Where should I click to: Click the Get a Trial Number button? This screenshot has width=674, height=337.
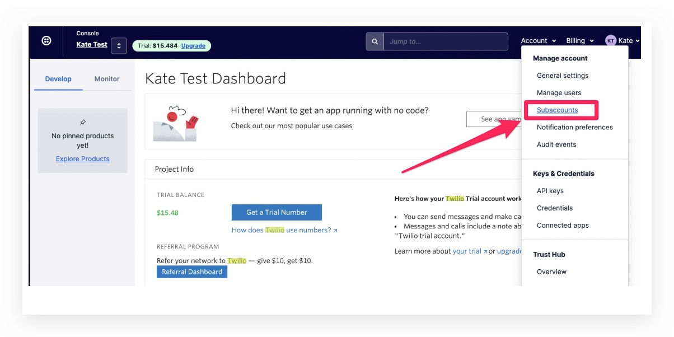click(277, 212)
